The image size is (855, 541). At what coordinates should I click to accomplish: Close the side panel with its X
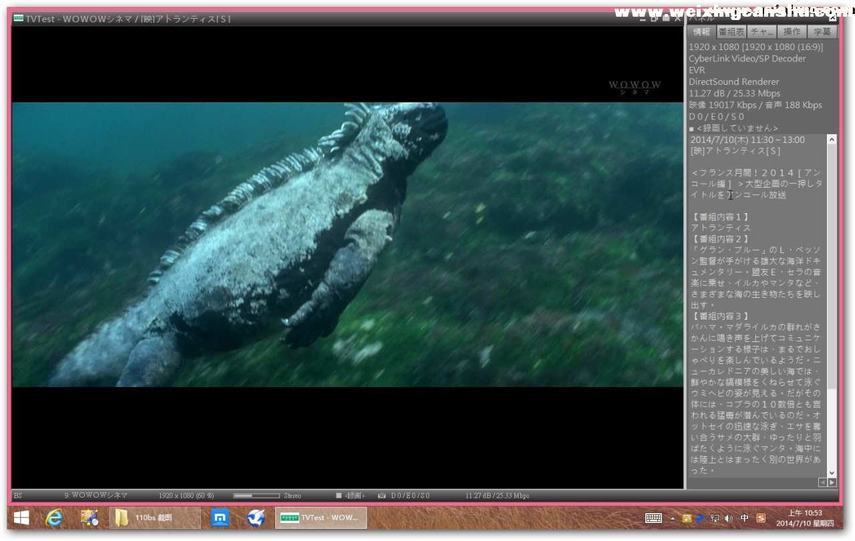pos(832,19)
